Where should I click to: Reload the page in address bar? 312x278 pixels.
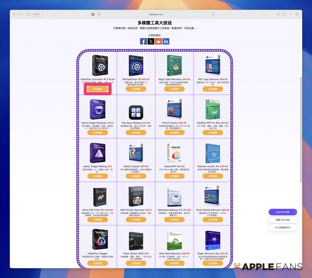[x=213, y=14]
